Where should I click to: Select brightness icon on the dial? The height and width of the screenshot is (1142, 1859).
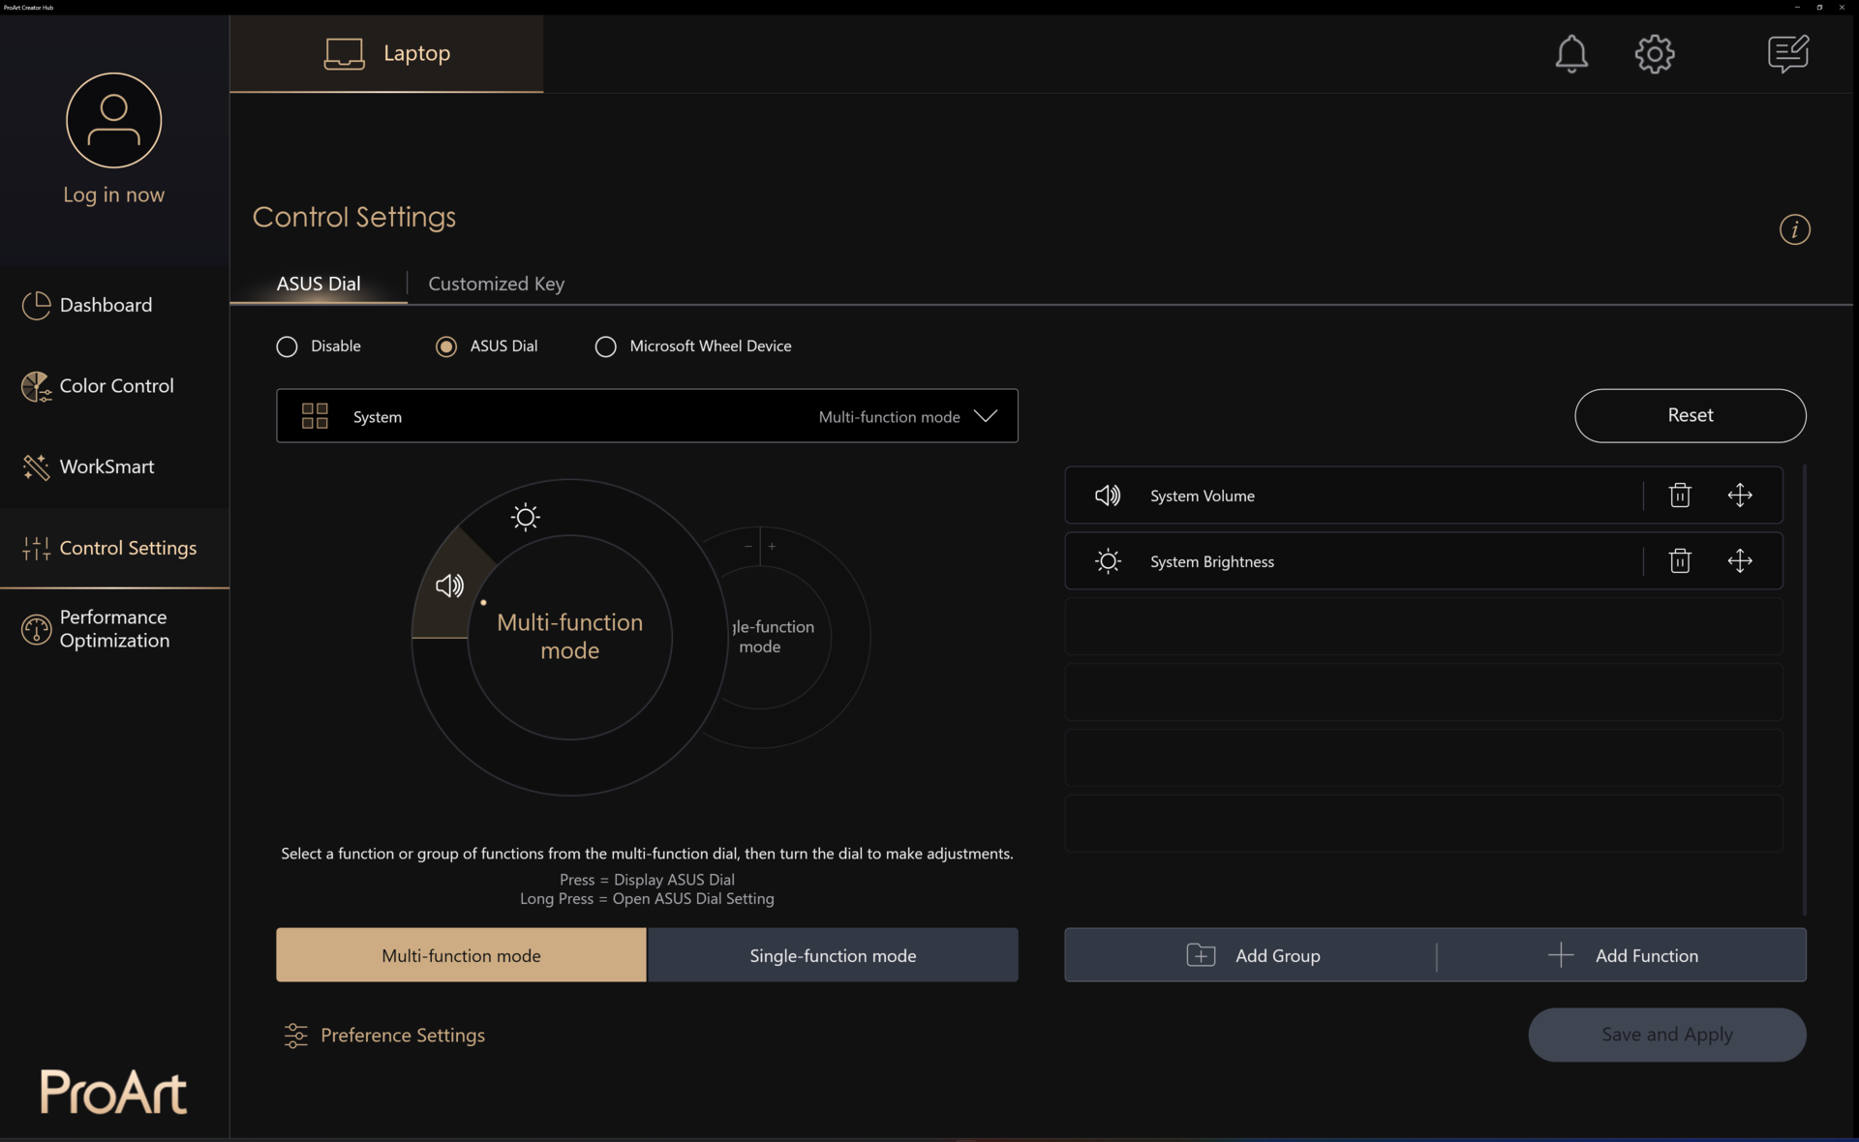[x=525, y=517]
